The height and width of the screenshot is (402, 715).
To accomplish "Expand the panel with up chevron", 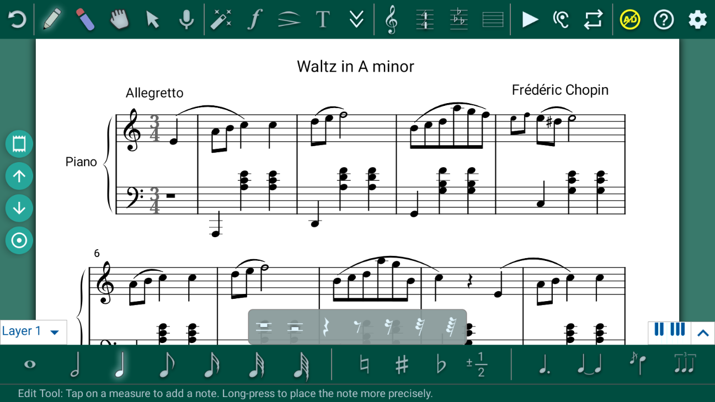I will tap(703, 333).
